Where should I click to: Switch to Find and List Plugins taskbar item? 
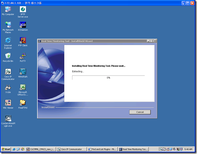(x=103, y=149)
